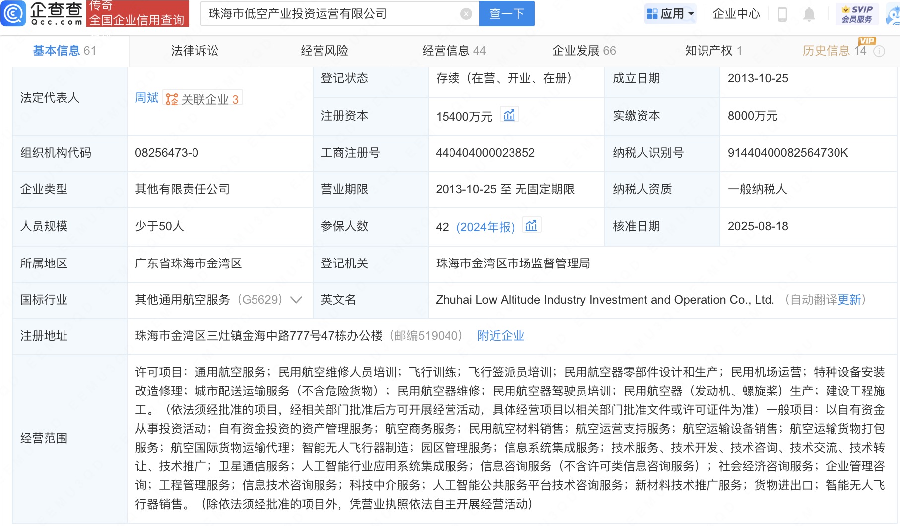
Task: Open related companies icon next to 周斌
Action: [172, 99]
